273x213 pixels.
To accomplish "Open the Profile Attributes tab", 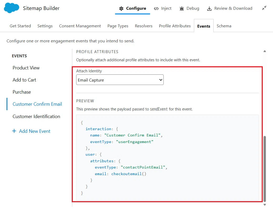I will 175,26.
